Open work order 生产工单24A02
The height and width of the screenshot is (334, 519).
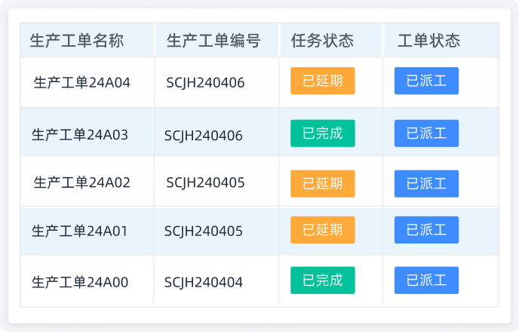pos(82,182)
